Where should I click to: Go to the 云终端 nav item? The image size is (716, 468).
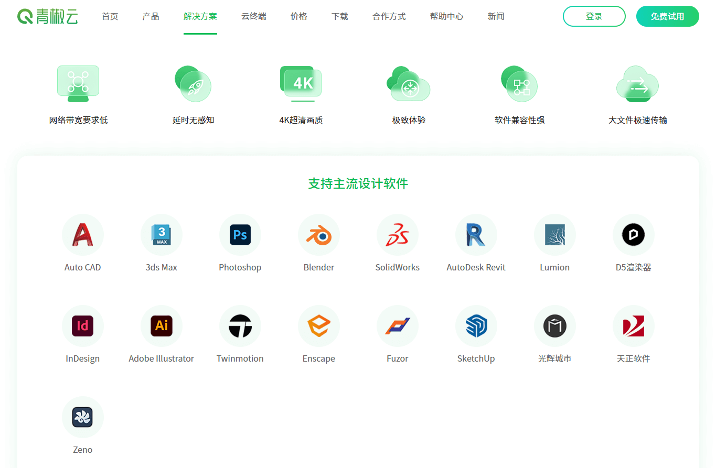tap(254, 16)
